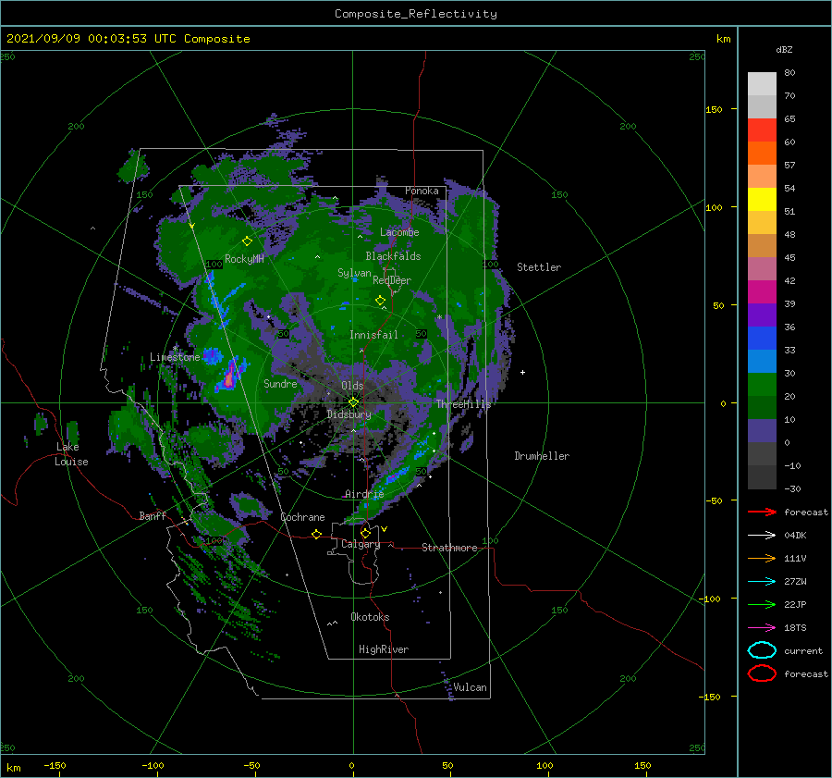Viewport: 832px width, 778px height.
Task: Click the Strathmore label
Action: (450, 548)
